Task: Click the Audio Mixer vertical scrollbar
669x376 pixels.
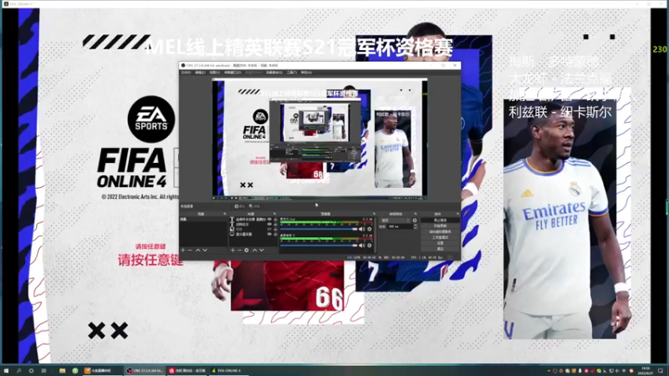Action: click(375, 235)
